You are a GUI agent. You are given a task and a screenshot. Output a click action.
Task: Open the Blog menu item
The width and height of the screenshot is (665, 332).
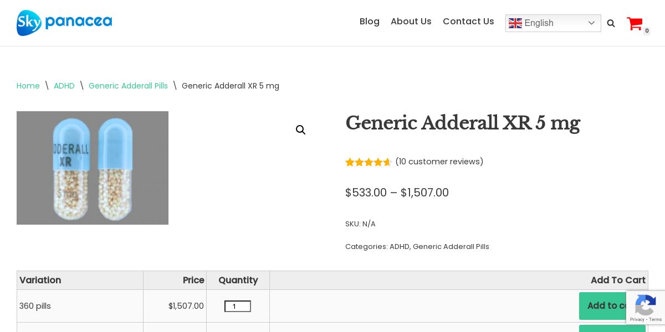click(x=370, y=22)
